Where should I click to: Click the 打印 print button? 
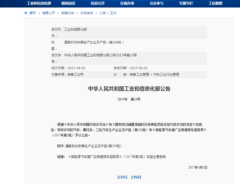(x=122, y=177)
